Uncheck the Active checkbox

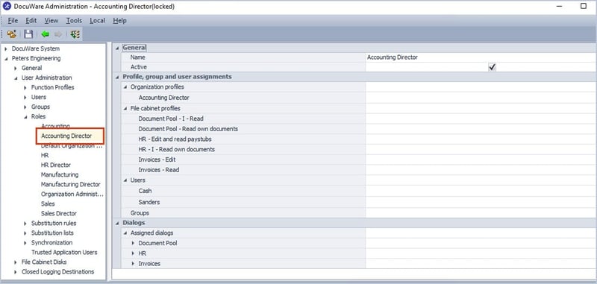pos(493,67)
